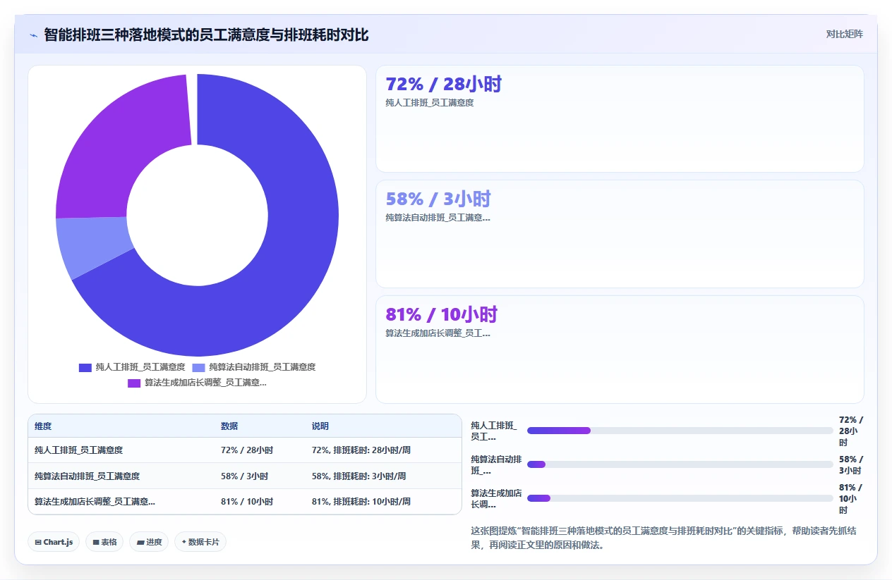
Task: Click the 表格 tag chip
Action: [104, 542]
